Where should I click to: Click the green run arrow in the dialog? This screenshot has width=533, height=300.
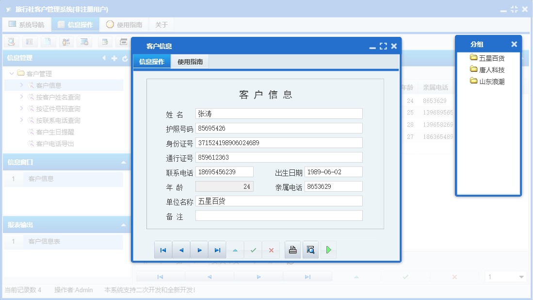pyautogui.click(x=329, y=250)
